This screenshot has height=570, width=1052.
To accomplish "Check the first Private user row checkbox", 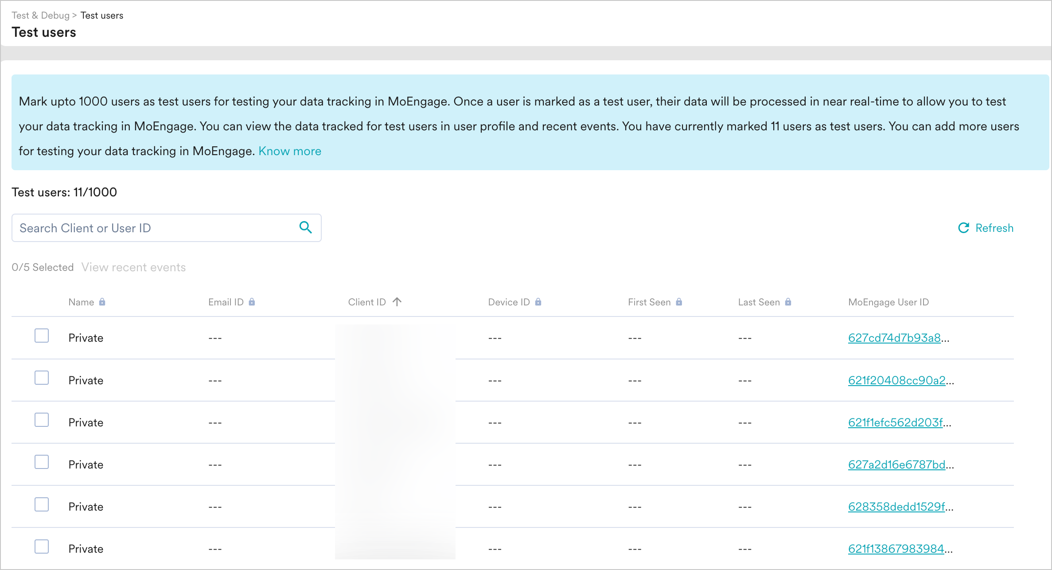I will [x=42, y=336].
